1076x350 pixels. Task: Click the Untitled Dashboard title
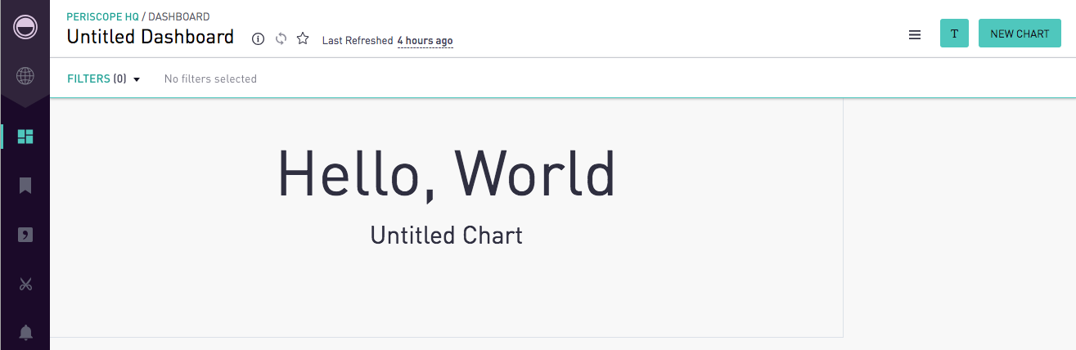tap(151, 37)
